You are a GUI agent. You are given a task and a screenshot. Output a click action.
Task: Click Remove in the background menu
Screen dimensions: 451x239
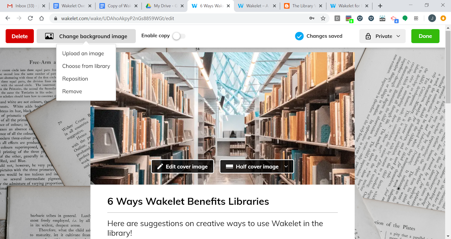[72, 91]
